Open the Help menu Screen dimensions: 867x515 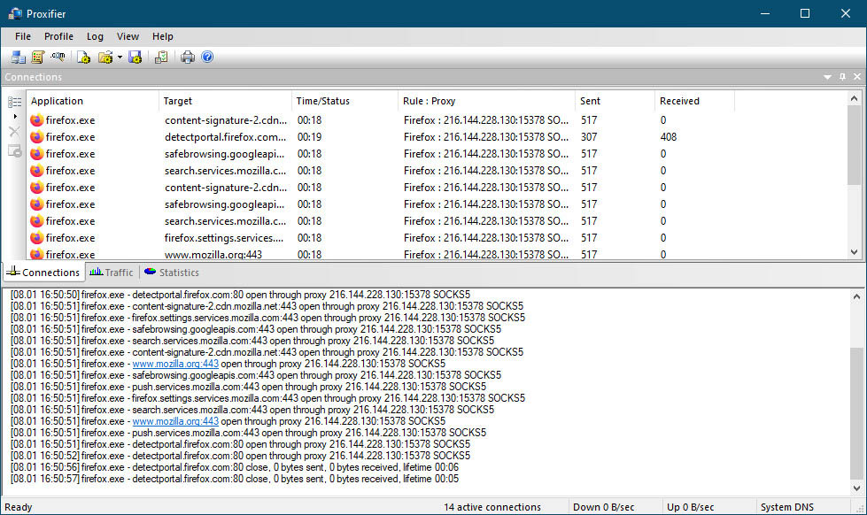tap(163, 36)
